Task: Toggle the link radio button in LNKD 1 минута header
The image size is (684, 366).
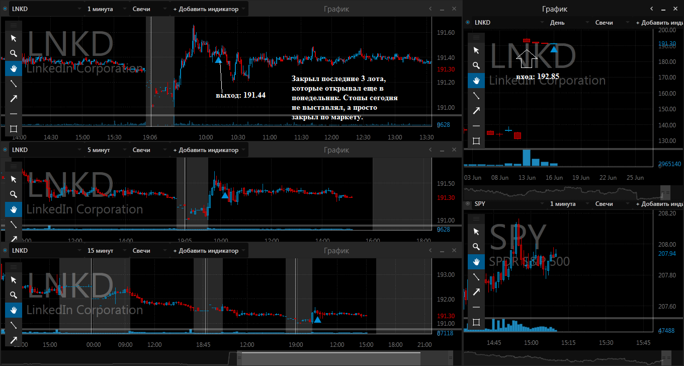Action: click(6, 9)
